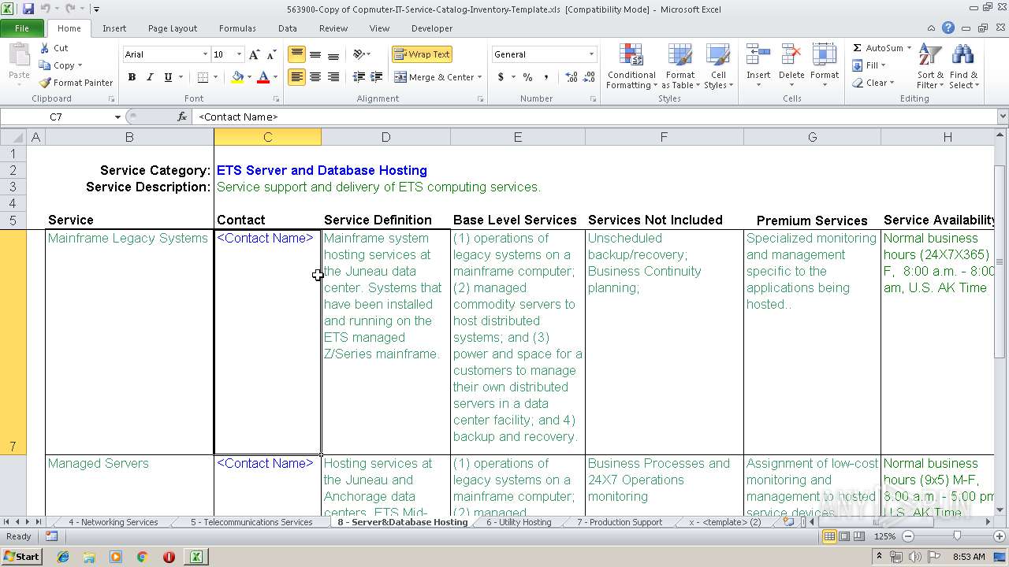Viewport: 1009px width, 567px height.
Task: Open the Name Box dropdown arrow
Action: tap(117, 117)
